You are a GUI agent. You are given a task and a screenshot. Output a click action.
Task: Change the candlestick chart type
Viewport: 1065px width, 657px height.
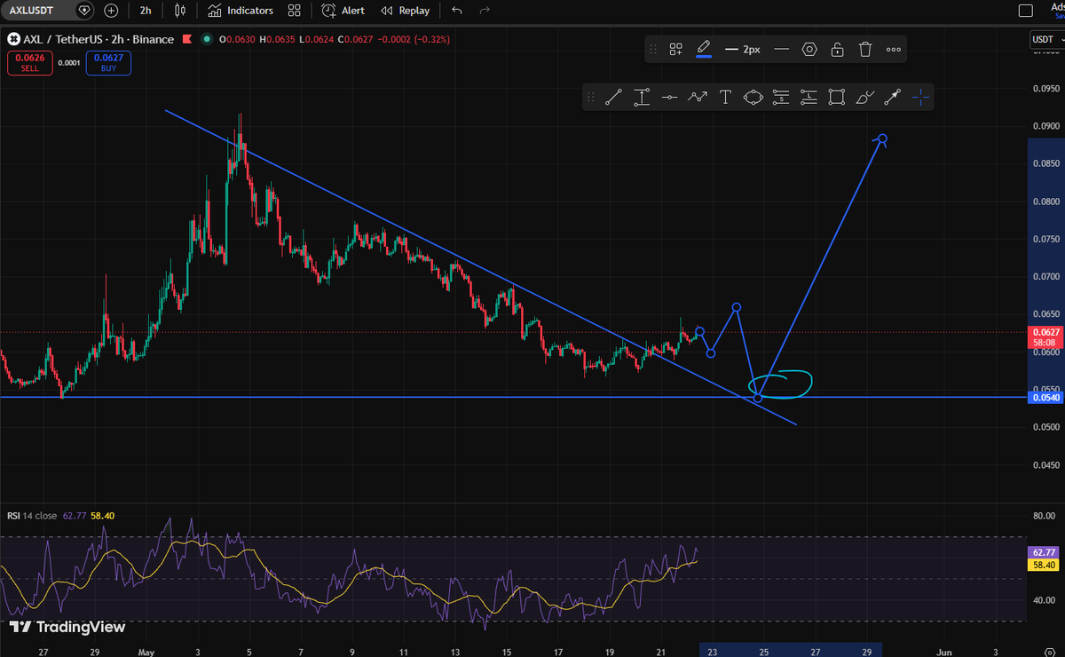coord(181,11)
